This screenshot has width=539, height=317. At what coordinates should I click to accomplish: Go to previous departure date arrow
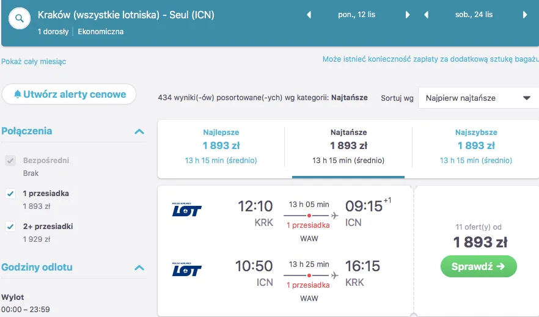[x=309, y=15]
